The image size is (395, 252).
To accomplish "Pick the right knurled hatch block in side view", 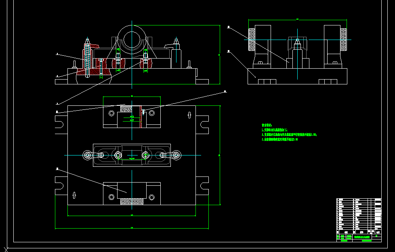I will (344, 39).
